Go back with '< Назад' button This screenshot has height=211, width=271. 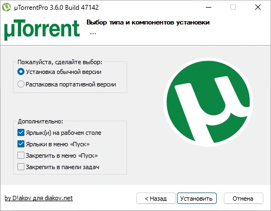coord(156,198)
